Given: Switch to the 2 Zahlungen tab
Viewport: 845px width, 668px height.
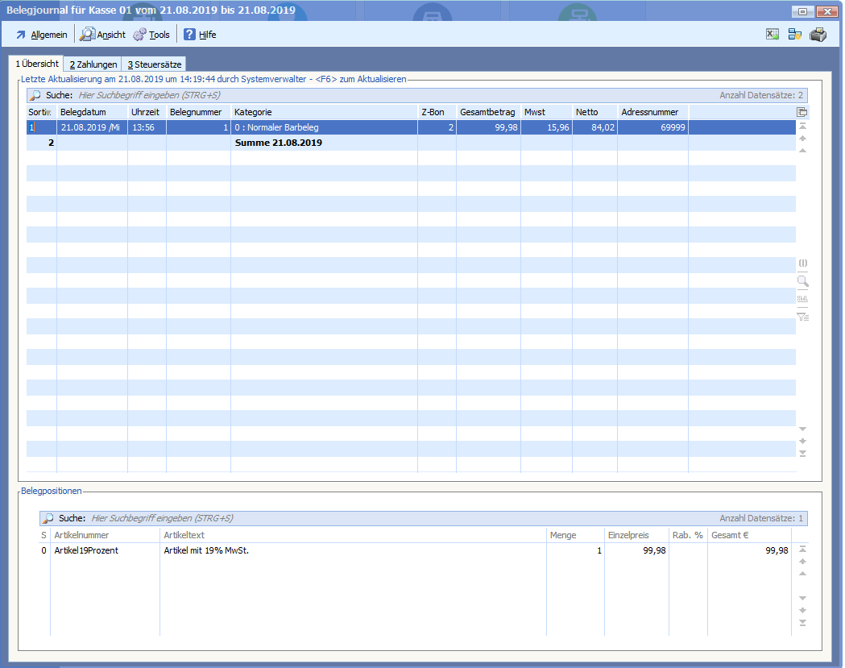Looking at the screenshot, I should click(x=93, y=64).
